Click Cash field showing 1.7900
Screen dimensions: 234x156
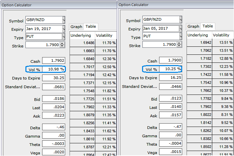pos(170,60)
